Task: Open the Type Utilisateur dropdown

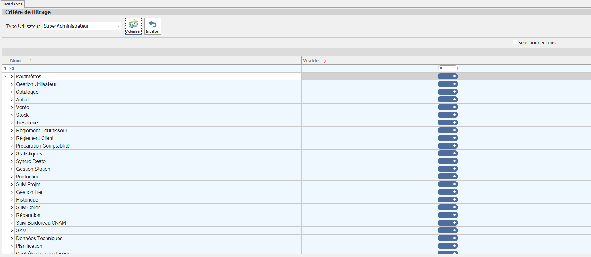Action: 119,26
